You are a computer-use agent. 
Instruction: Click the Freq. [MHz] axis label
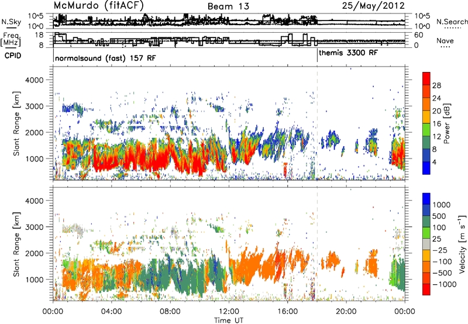pos(11,40)
